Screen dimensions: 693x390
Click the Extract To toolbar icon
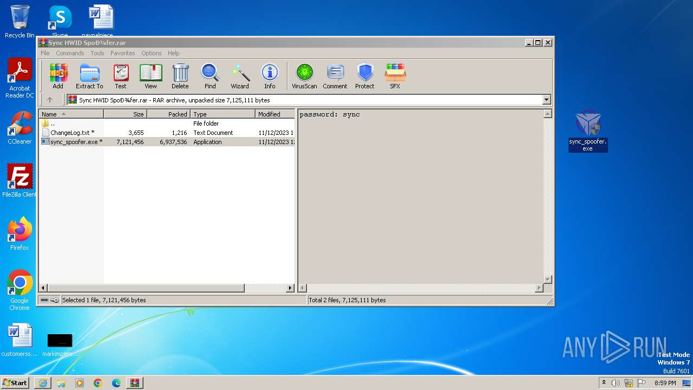point(89,76)
